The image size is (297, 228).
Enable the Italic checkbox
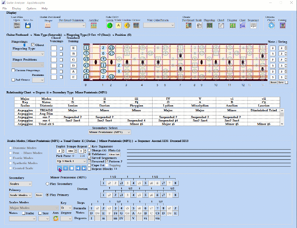[x=24, y=213]
